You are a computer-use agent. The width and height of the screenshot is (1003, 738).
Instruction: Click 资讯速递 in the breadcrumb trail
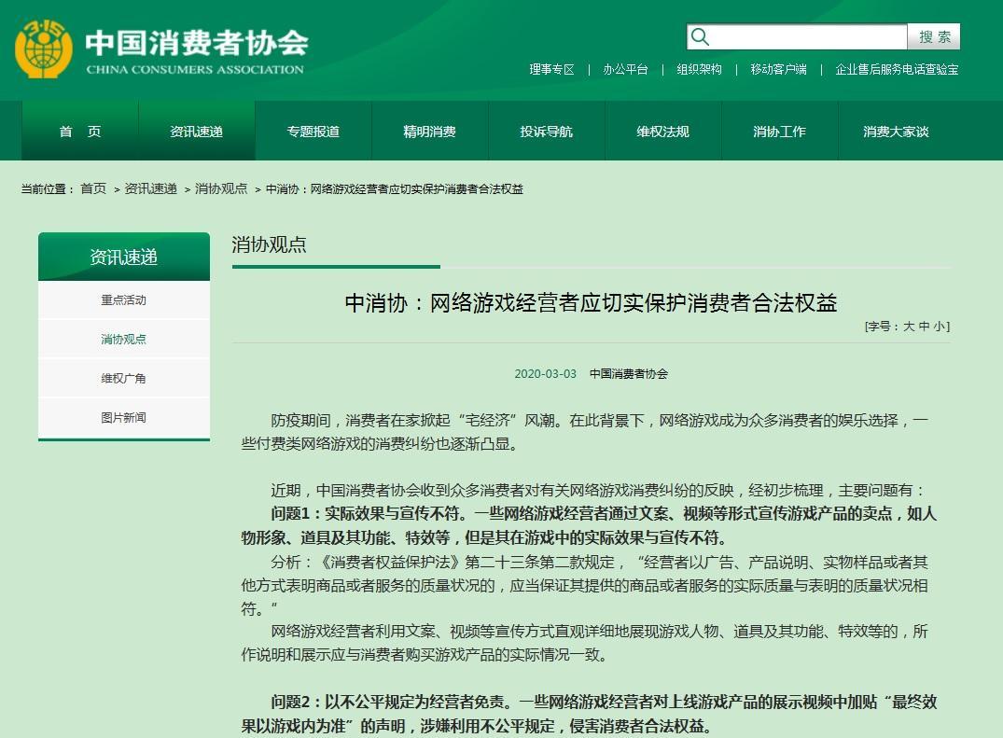click(x=150, y=188)
